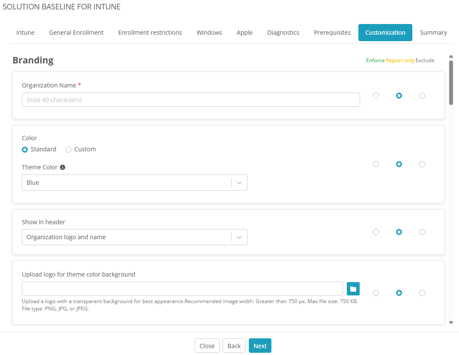The width and height of the screenshot is (459, 355).
Task: Click the Next button
Action: [260, 346]
